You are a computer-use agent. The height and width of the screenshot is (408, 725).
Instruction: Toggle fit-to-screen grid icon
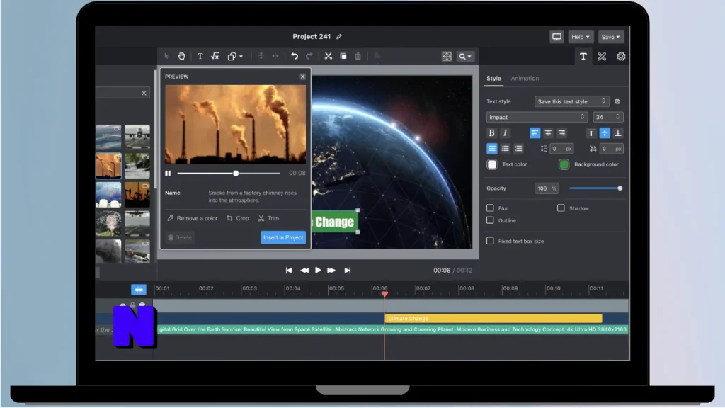(x=447, y=57)
